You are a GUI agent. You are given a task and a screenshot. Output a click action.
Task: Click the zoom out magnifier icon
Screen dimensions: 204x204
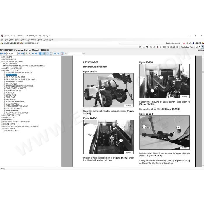point(30,54)
